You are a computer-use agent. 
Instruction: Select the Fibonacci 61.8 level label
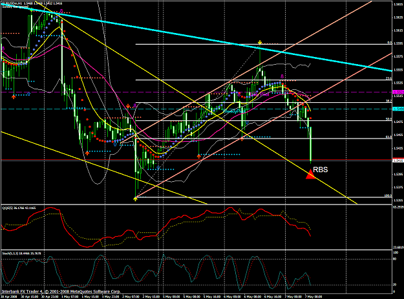[x=389, y=137]
